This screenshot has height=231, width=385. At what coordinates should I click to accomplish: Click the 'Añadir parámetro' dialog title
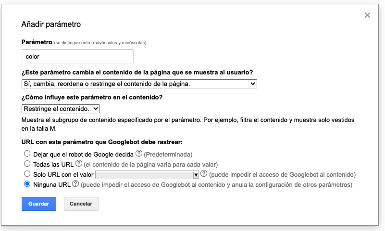point(51,24)
